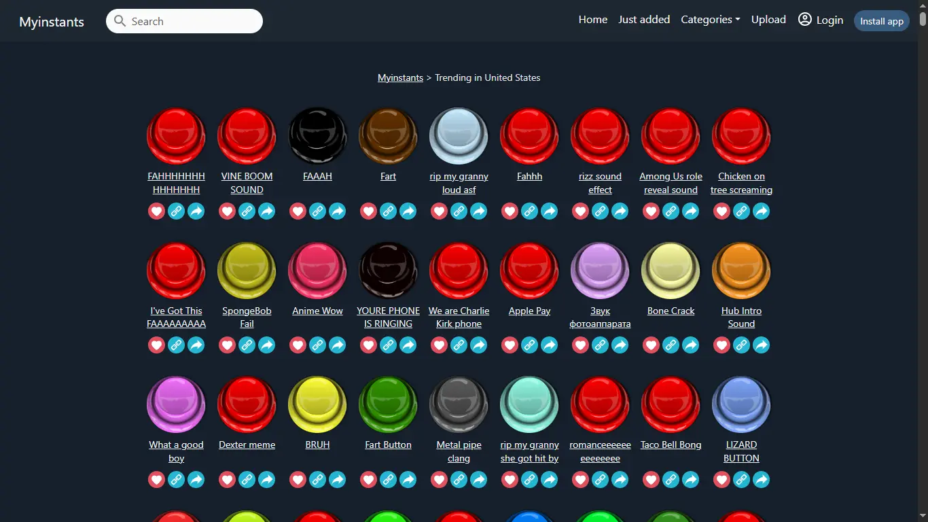Play the lavender Звук фотоаппарата button
The image size is (928, 522).
point(600,271)
